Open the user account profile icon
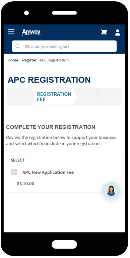 [117, 32]
